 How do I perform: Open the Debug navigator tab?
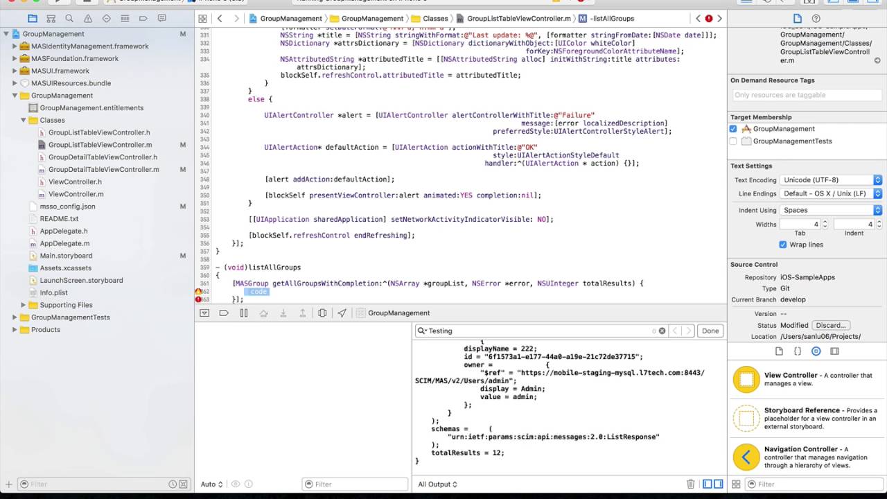point(125,19)
